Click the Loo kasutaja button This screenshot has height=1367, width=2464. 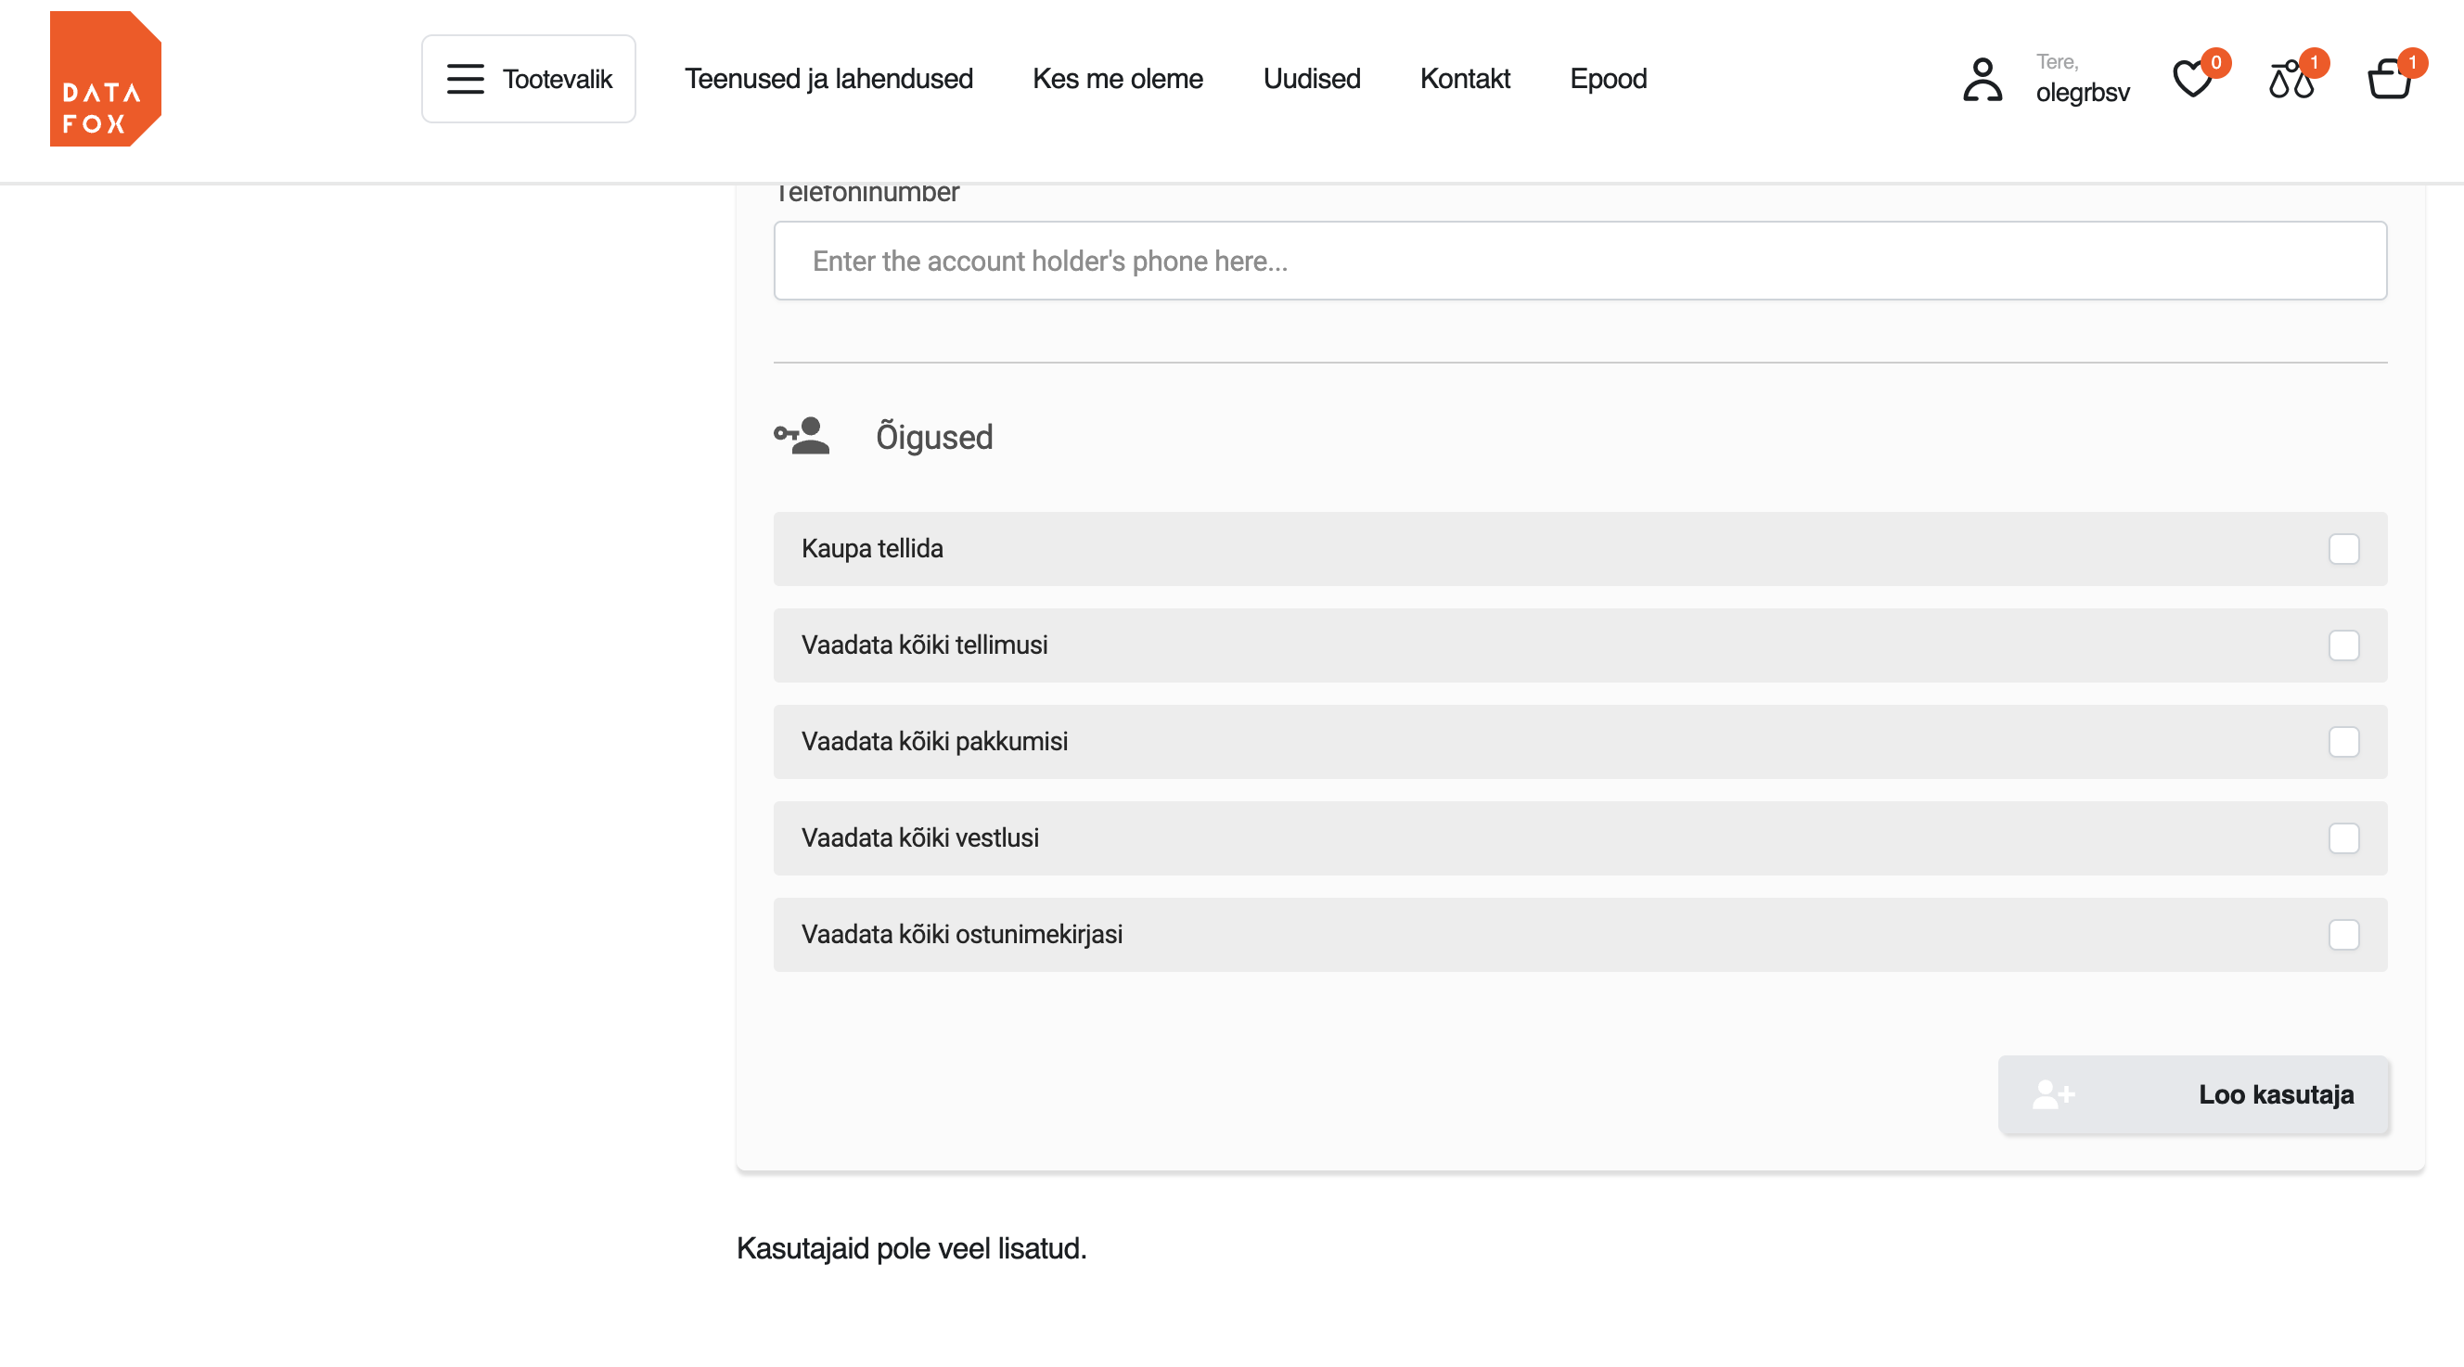(x=2193, y=1094)
